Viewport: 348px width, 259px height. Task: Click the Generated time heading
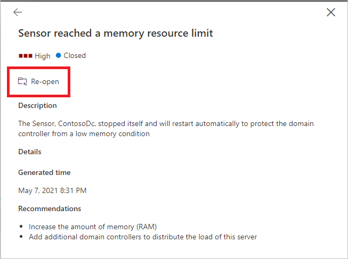[44, 172]
